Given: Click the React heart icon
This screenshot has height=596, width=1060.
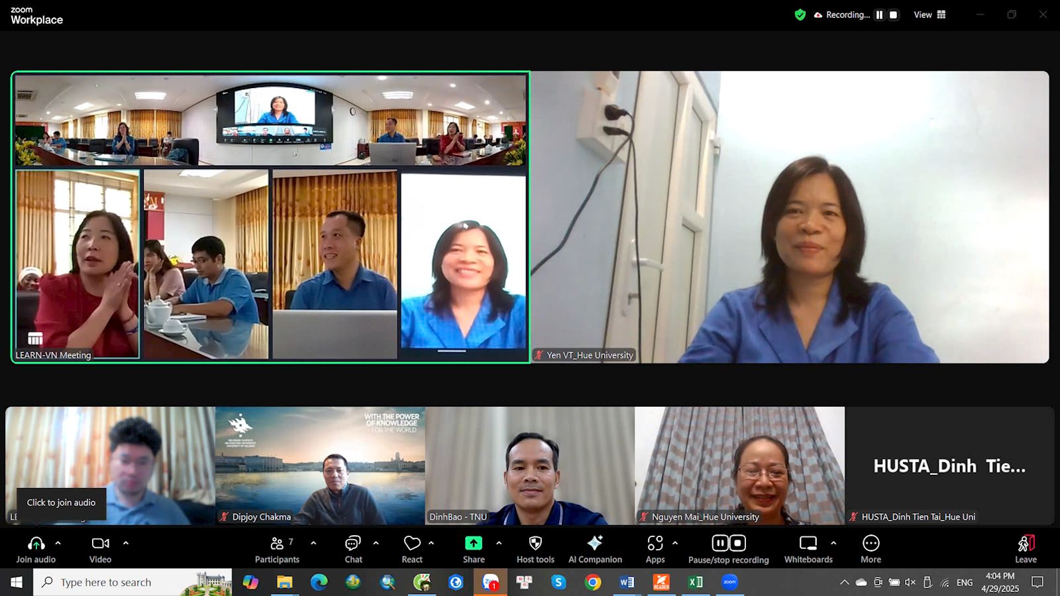Looking at the screenshot, I should [412, 549].
